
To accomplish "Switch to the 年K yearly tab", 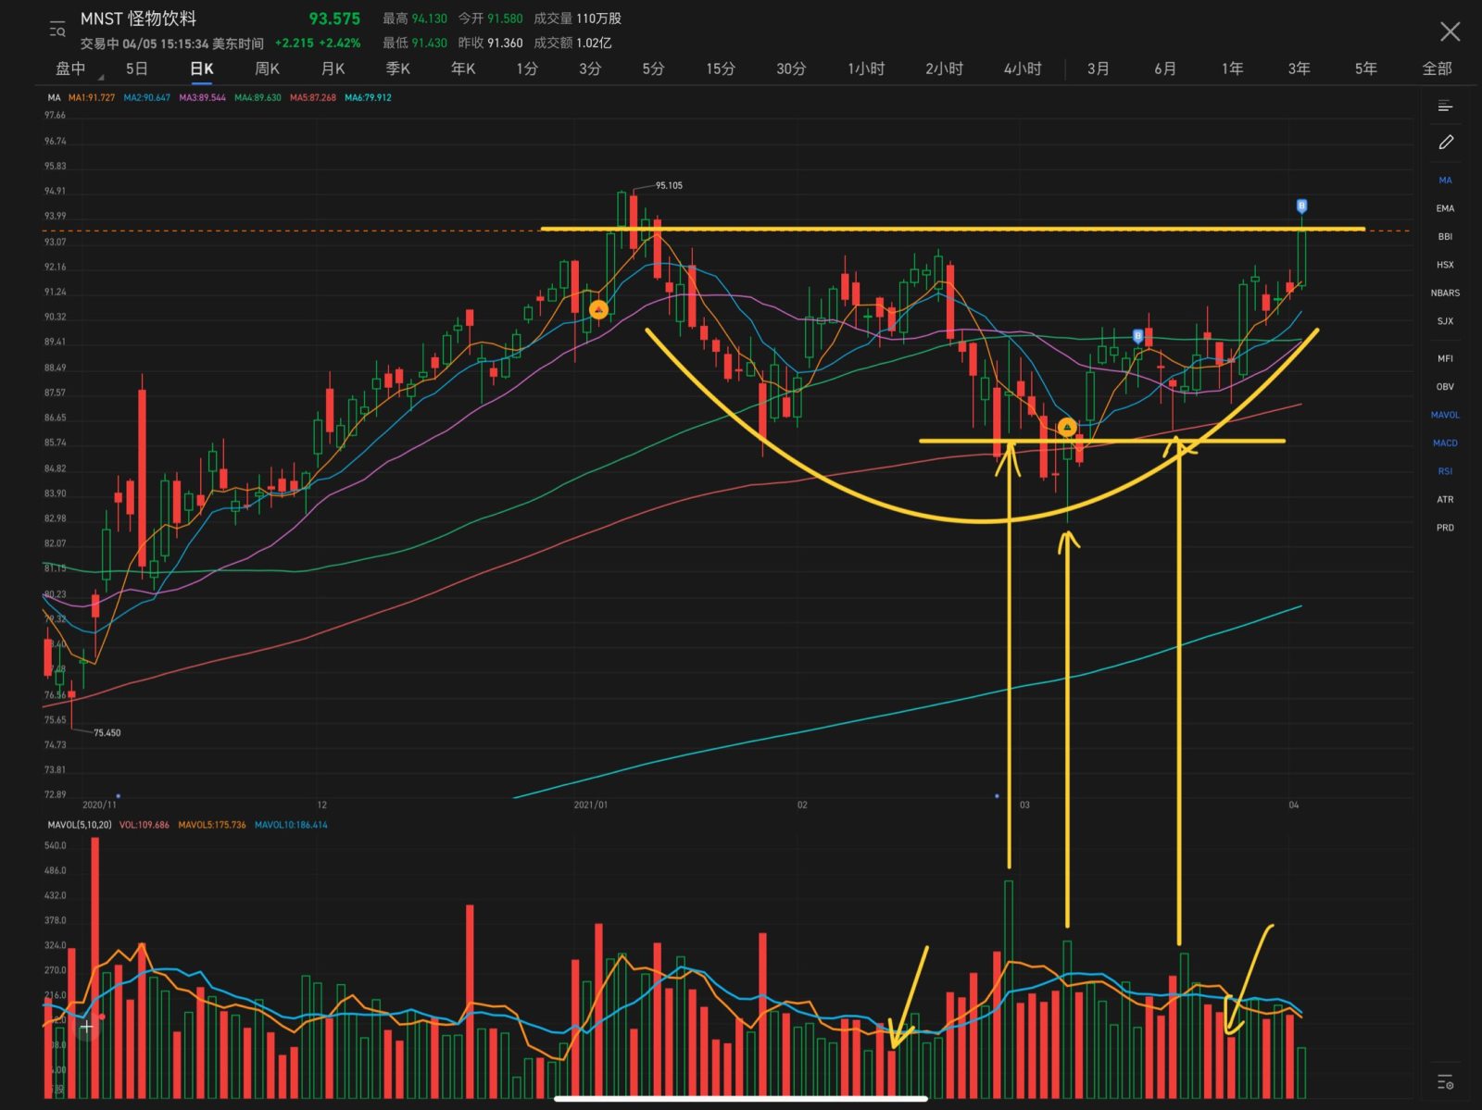I will coord(463,69).
